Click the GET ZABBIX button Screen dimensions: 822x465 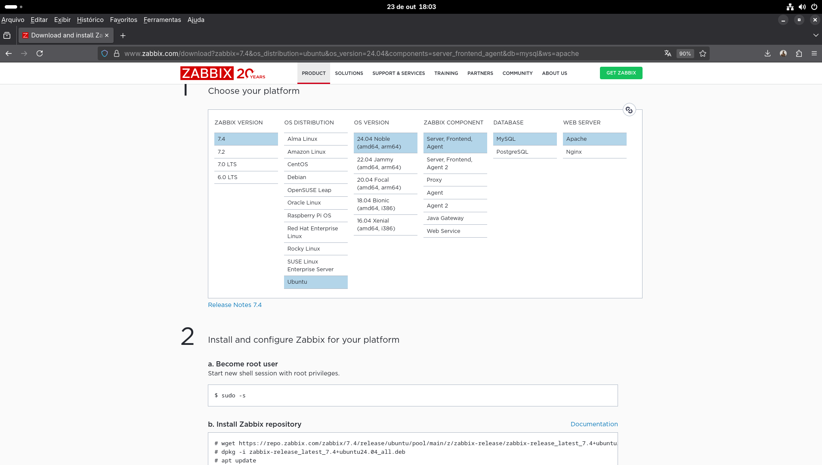[621, 73]
